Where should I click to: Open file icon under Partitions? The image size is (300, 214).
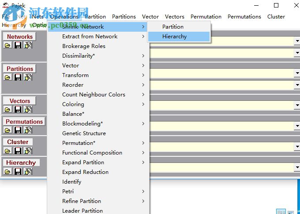[7, 77]
